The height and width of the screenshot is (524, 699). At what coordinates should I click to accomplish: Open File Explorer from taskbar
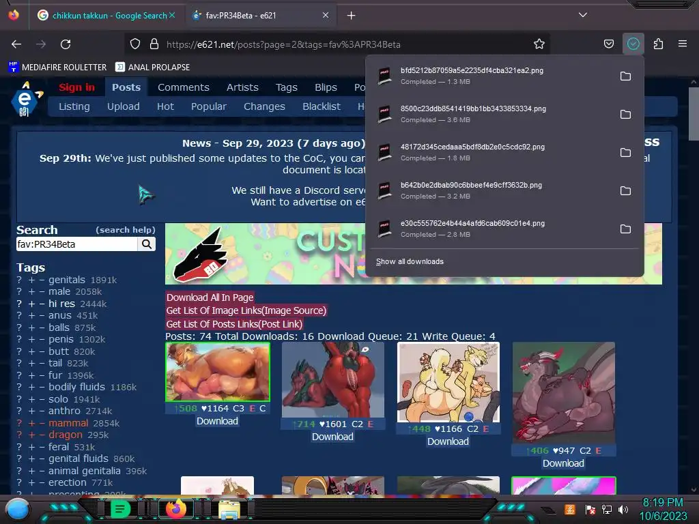pyautogui.click(x=229, y=509)
